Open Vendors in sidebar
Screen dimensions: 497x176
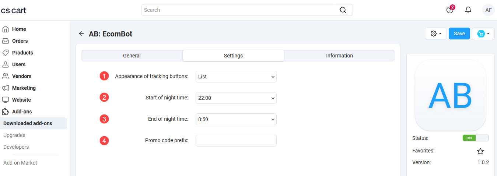tap(22, 76)
